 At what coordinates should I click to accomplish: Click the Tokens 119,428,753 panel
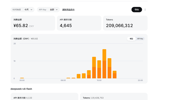(114, 96)
